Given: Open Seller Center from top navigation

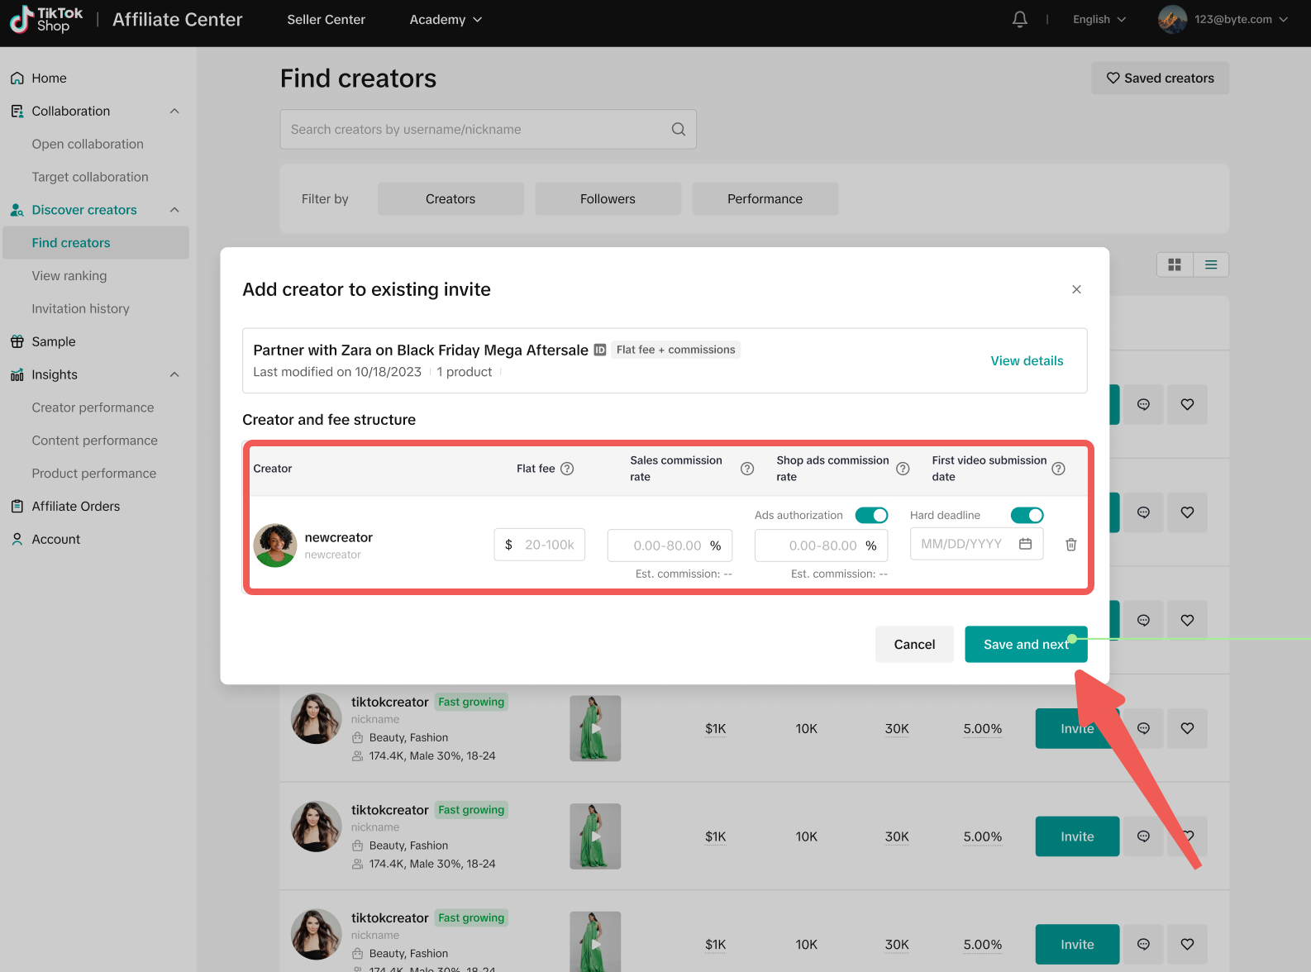Looking at the screenshot, I should coord(326,19).
